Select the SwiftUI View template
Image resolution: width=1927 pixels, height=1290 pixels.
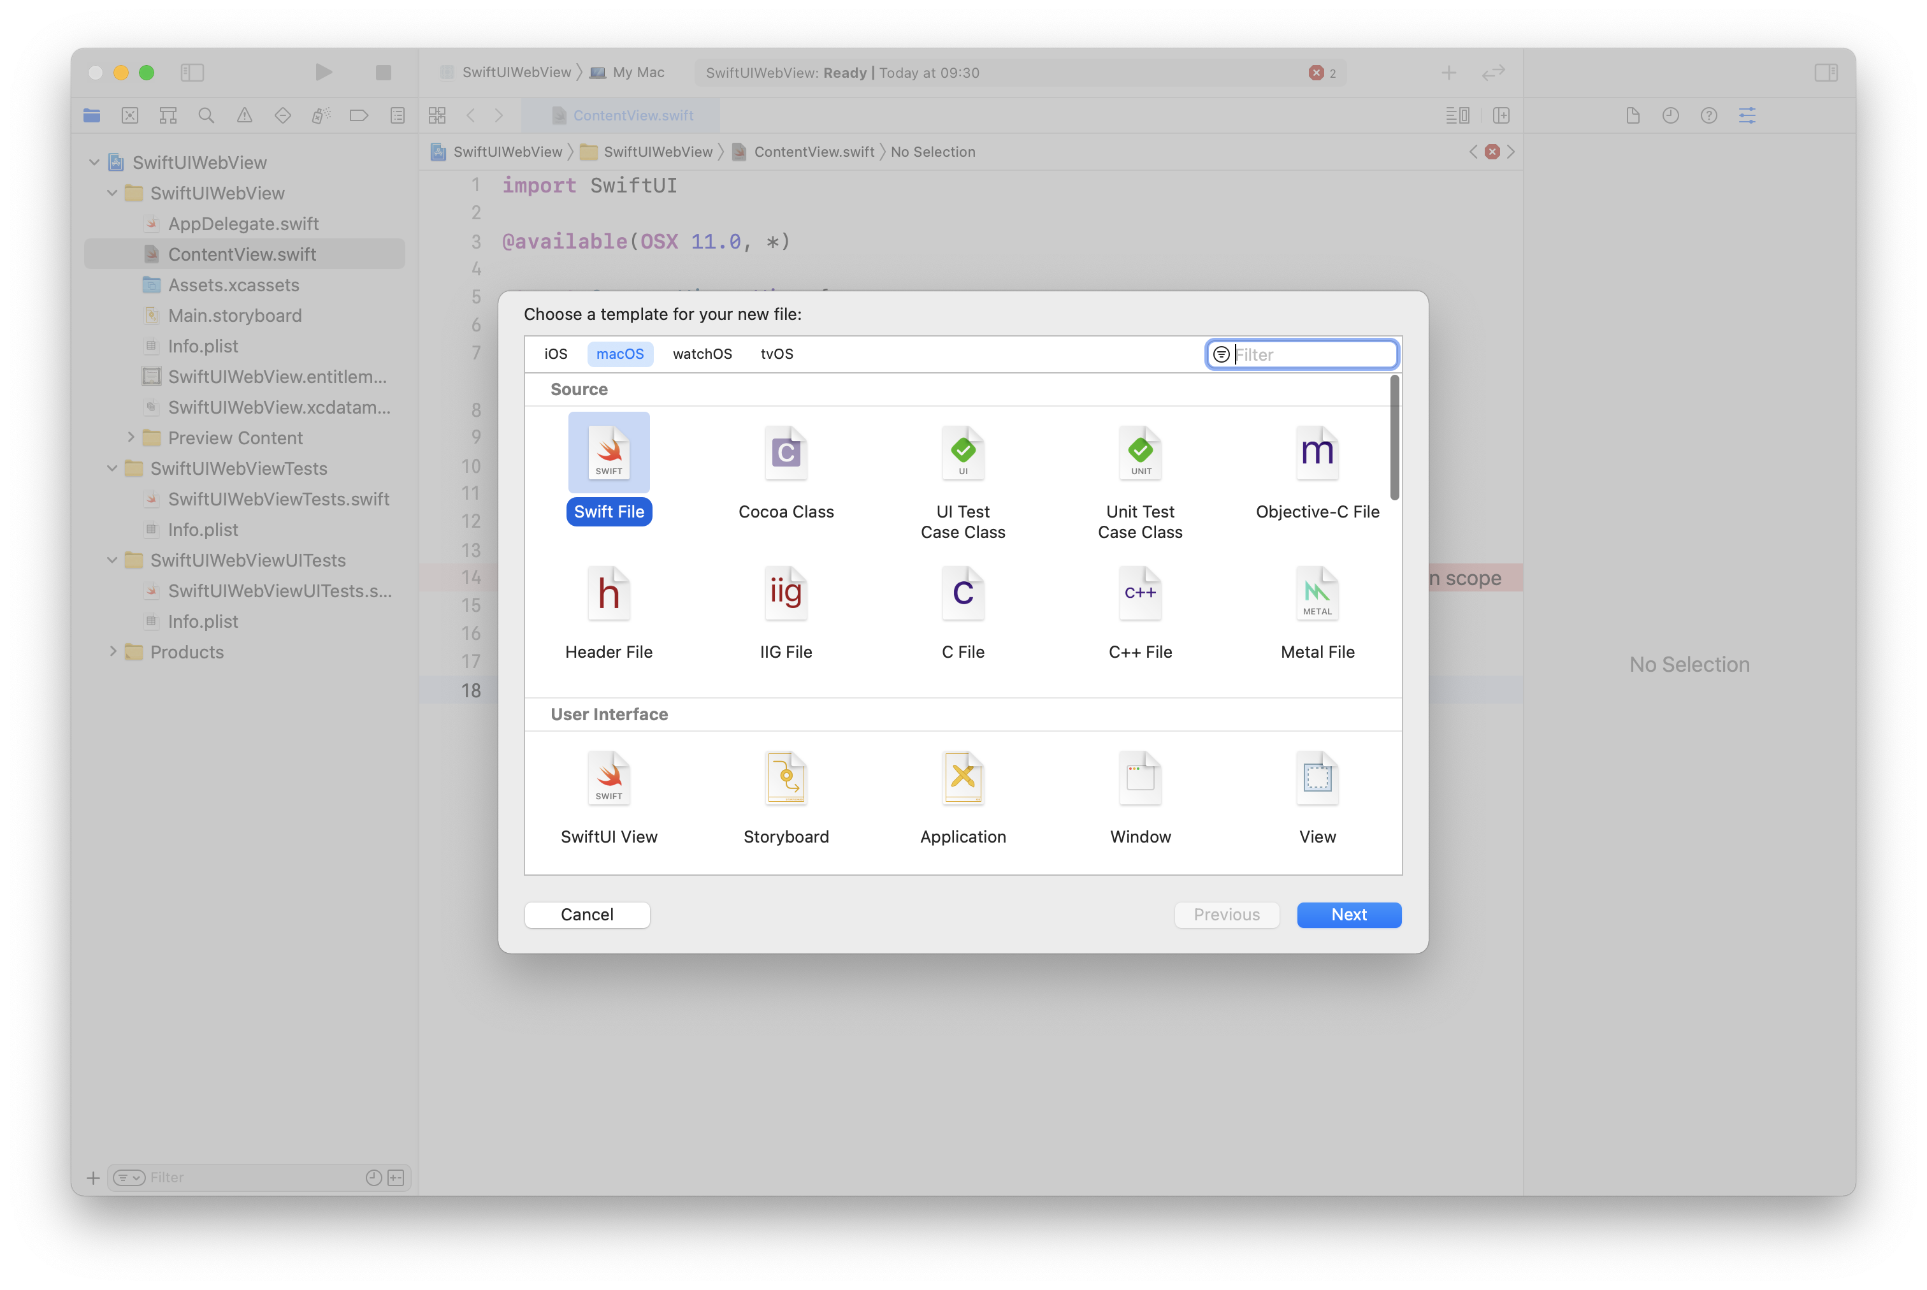coord(609,798)
